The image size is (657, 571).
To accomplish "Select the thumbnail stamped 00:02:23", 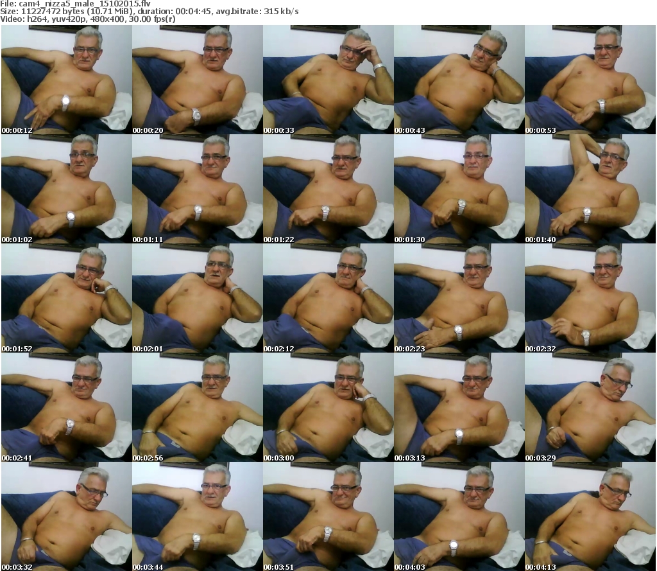I will pyautogui.click(x=459, y=298).
